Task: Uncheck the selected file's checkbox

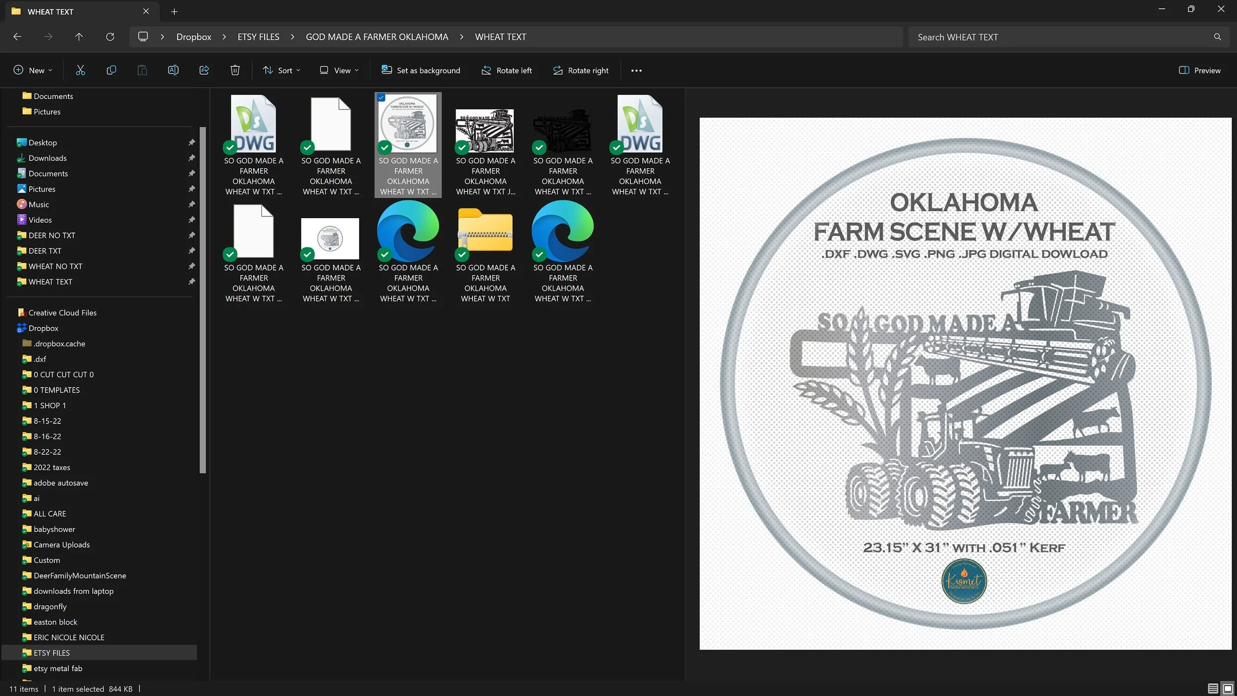Action: pos(381,97)
